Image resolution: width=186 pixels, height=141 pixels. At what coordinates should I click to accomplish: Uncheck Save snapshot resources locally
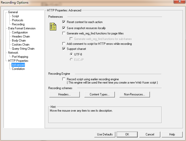coord(64,28)
